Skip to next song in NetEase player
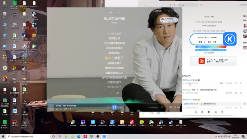This screenshot has width=247, height=139. [x=216, y=112]
